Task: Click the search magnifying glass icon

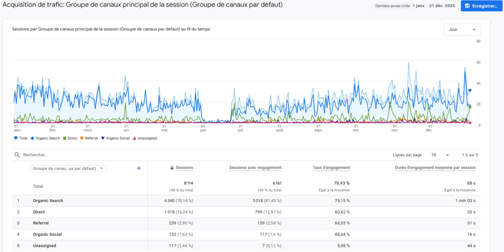Action: tap(17, 155)
